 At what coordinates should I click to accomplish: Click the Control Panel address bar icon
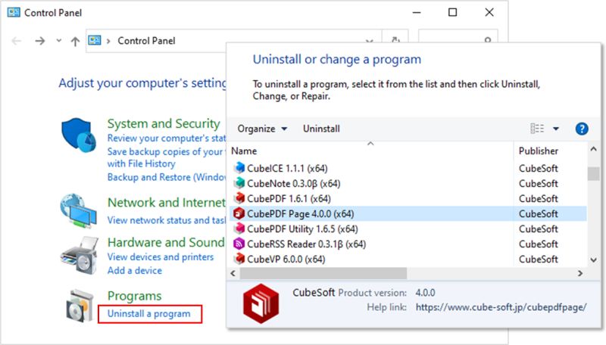pos(95,40)
